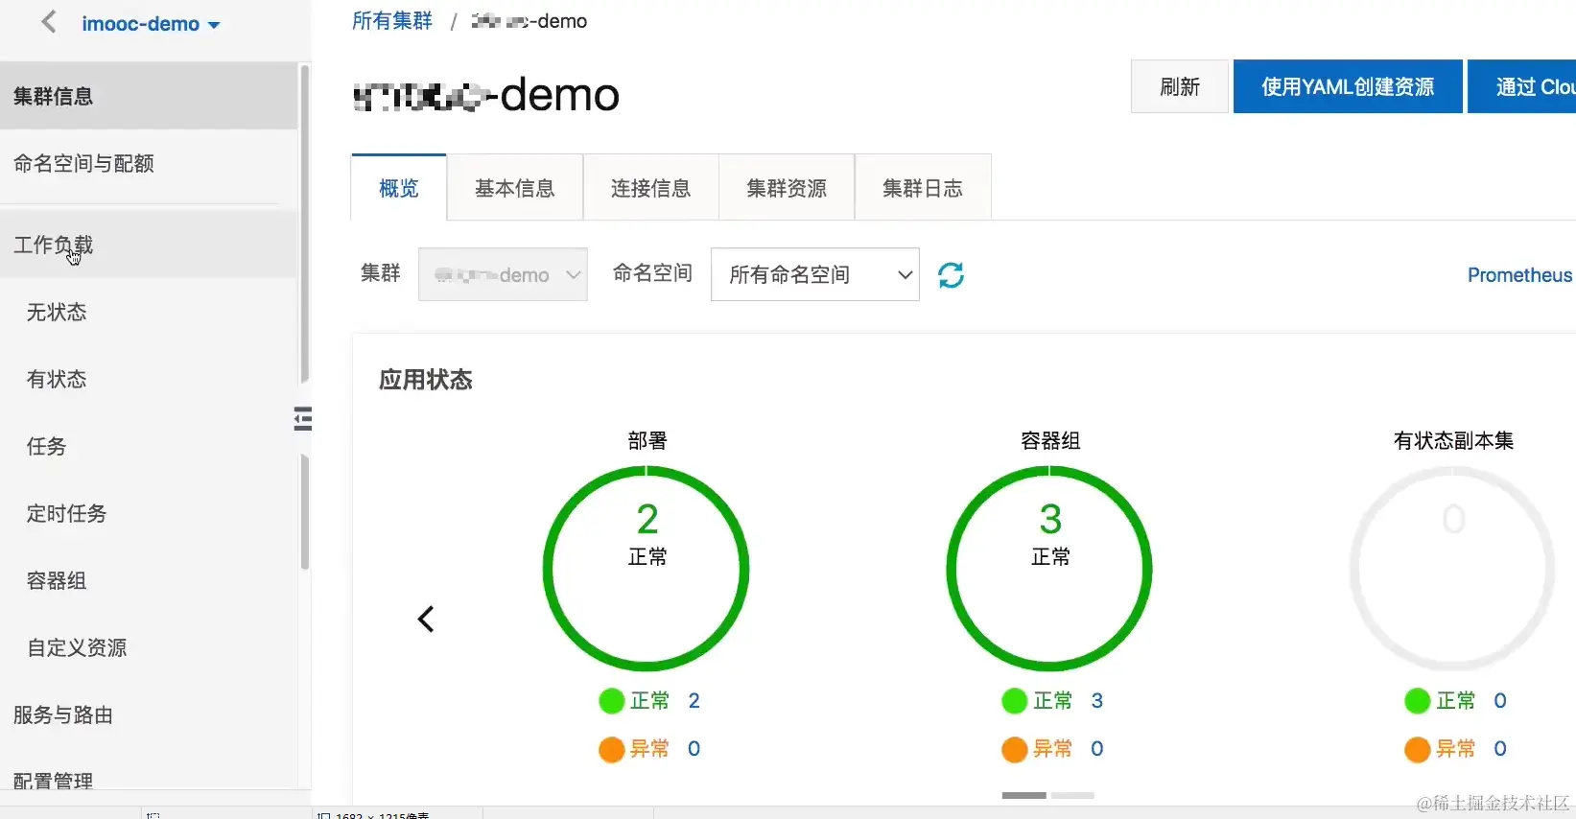1576x819 pixels.
Task: Click the second carousel page indicator
Action: [x=1072, y=795]
